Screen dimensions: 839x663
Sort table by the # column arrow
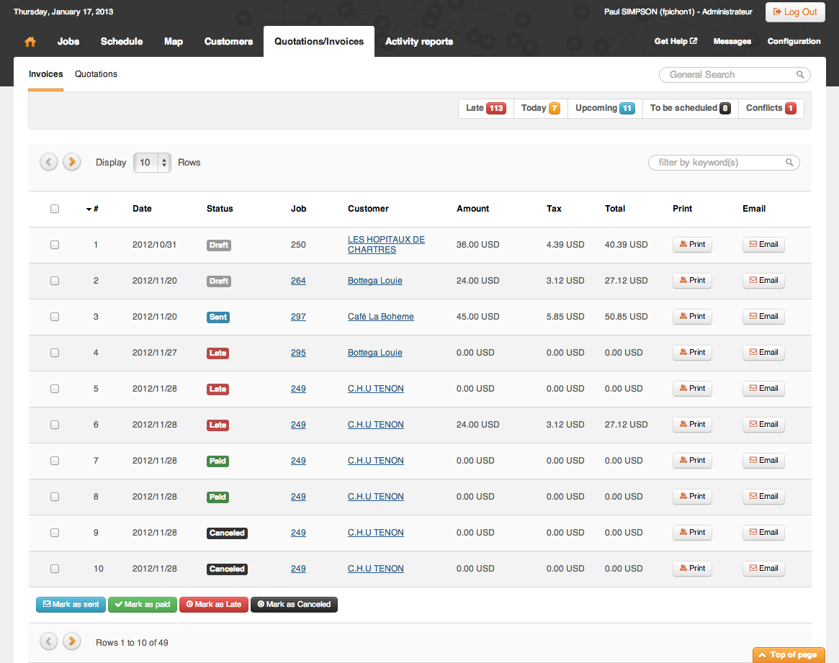click(89, 209)
